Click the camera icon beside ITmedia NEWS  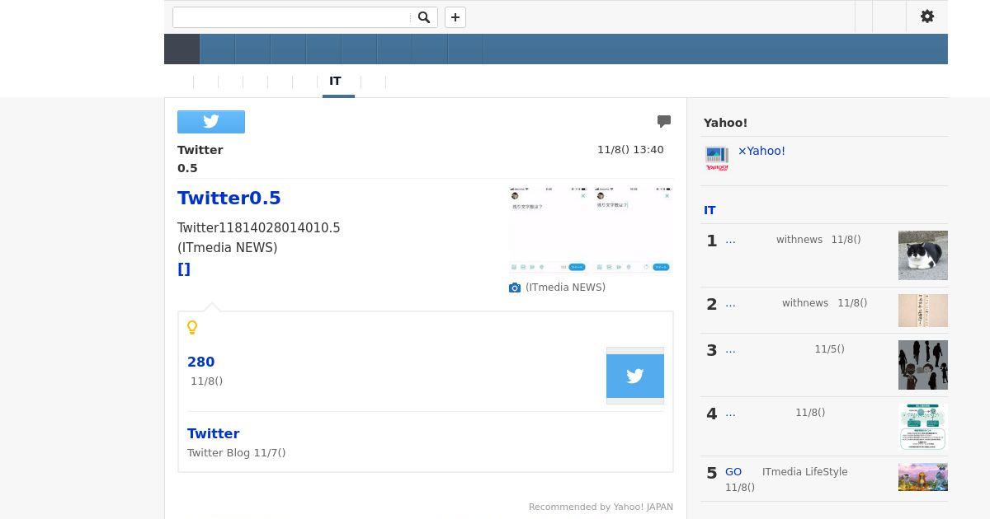click(x=515, y=288)
